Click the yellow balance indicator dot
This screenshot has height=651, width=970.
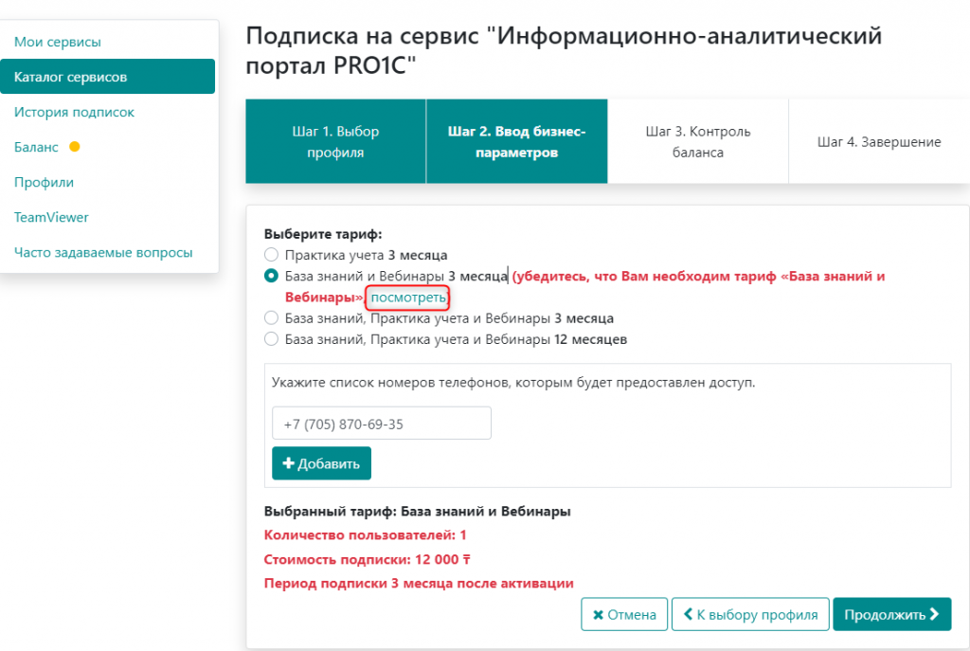(x=75, y=147)
